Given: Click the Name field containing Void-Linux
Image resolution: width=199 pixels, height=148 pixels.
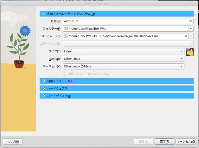Looking at the screenshot, I should 128,21.
